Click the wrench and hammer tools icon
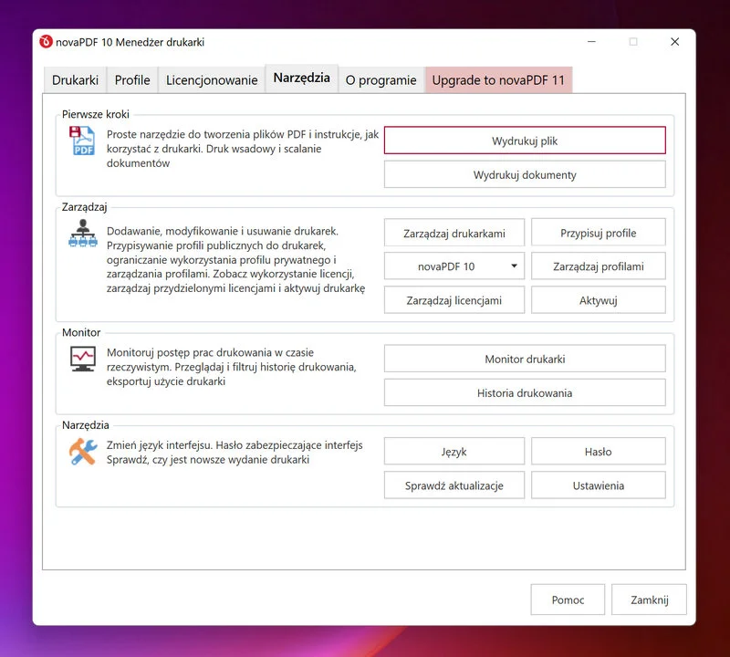 (x=83, y=452)
